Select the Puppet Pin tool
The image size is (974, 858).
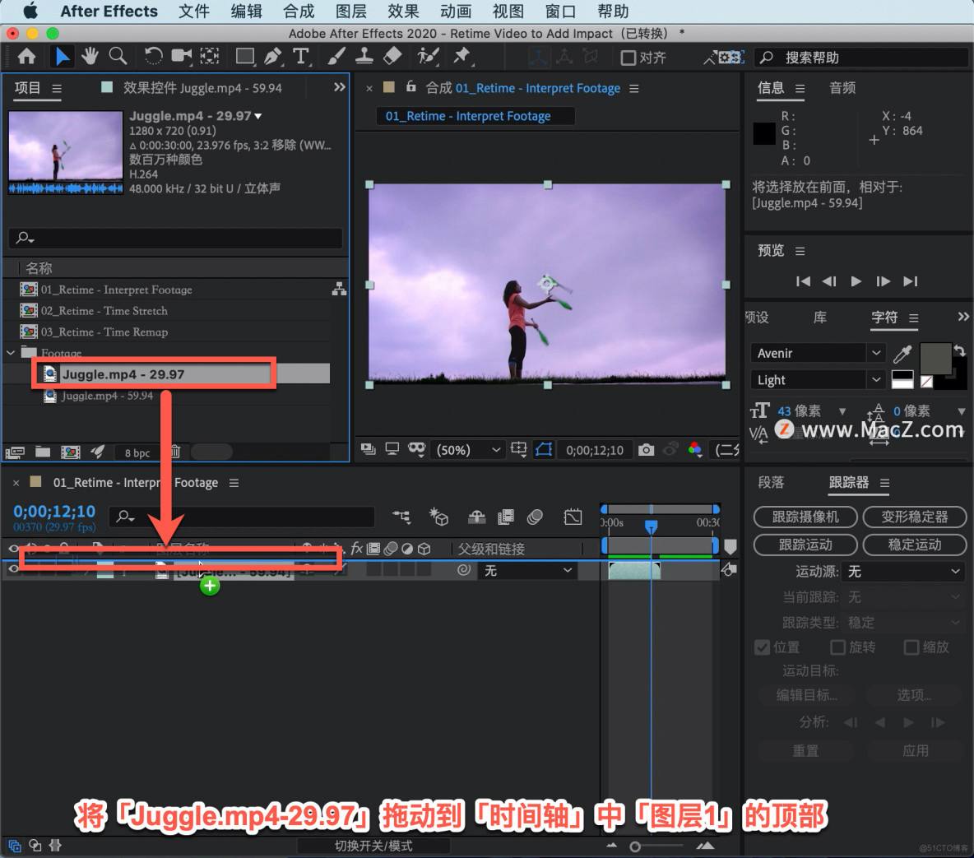click(461, 57)
